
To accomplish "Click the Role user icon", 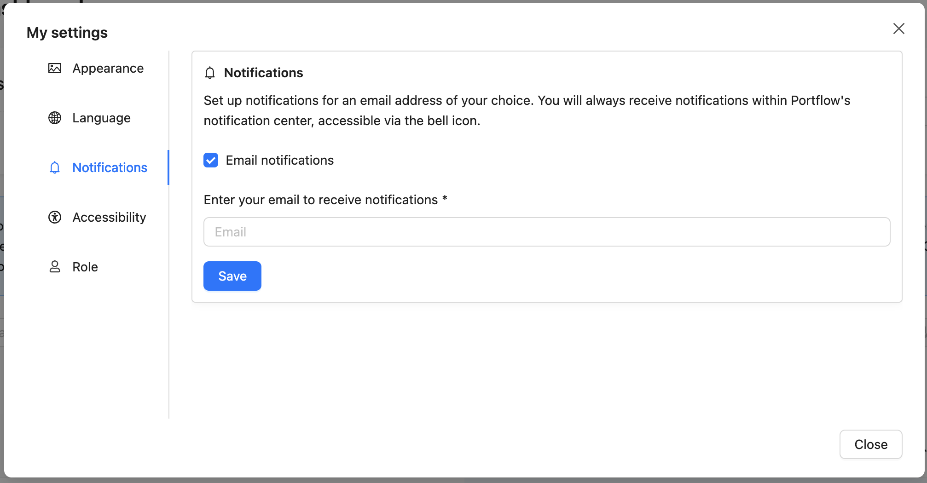I will click(55, 267).
